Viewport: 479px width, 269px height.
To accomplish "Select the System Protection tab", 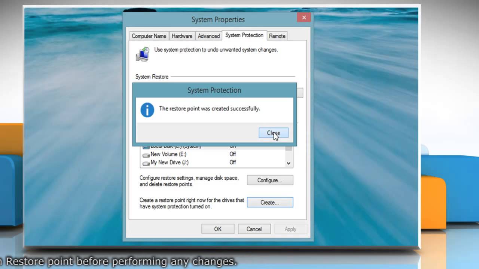I will (244, 35).
